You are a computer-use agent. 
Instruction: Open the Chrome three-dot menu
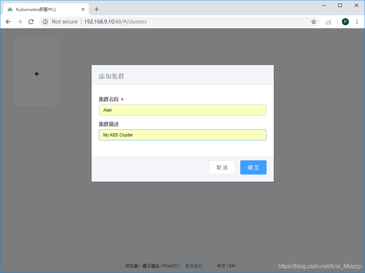[357, 22]
